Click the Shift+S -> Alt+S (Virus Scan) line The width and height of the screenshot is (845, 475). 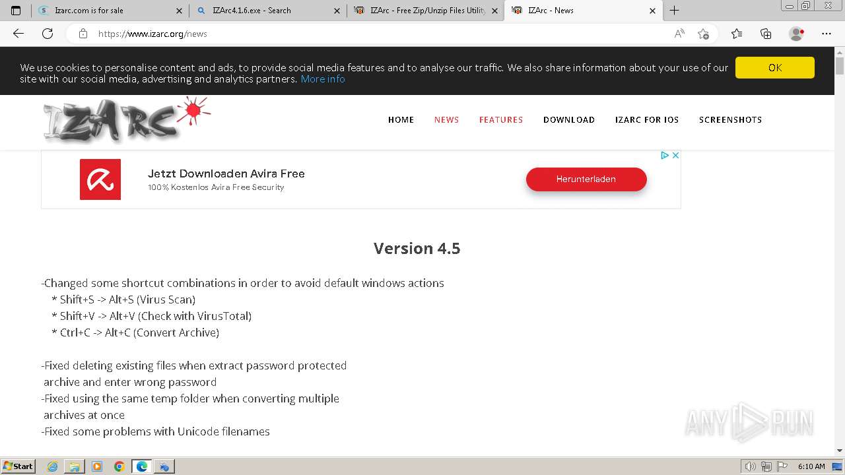point(123,300)
